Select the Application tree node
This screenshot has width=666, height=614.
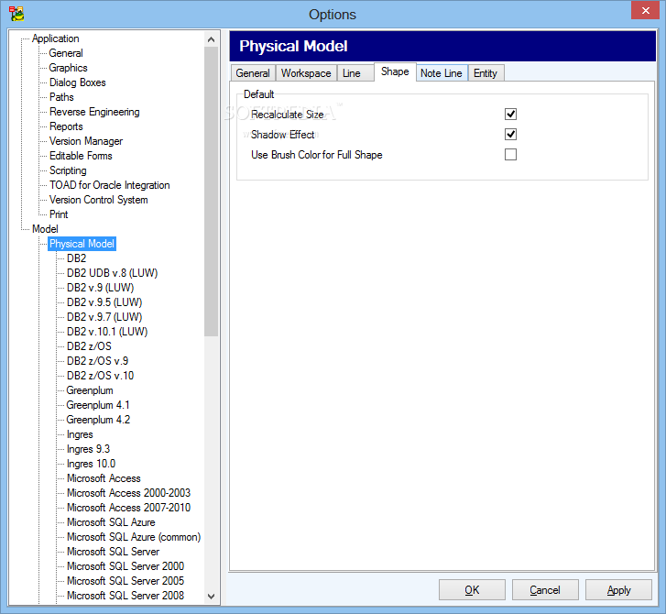pos(55,38)
